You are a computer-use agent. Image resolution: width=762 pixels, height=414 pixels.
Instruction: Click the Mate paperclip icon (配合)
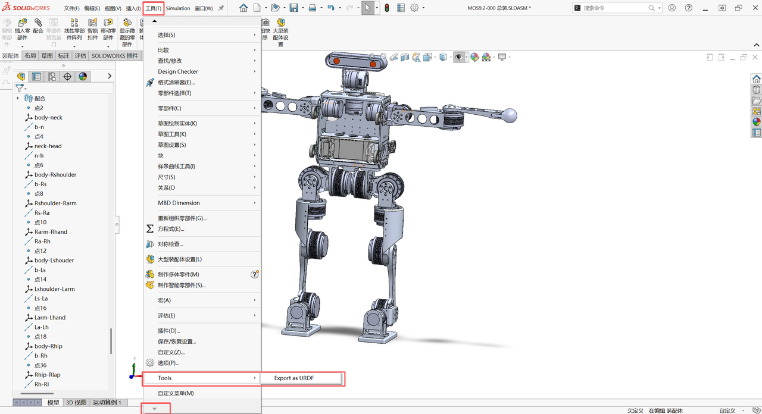[38, 23]
